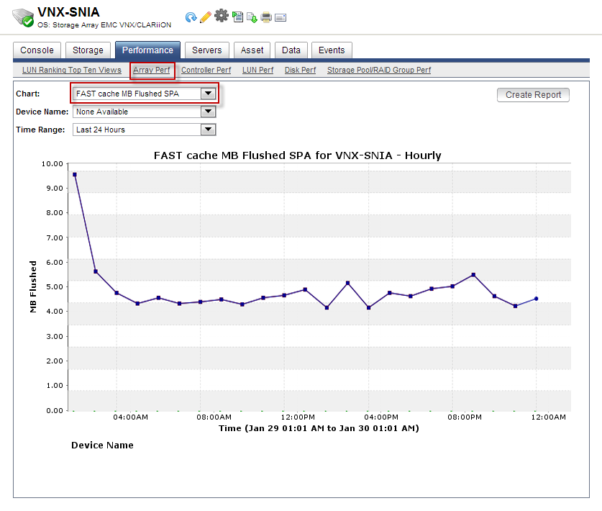Screen dimensions: 602x511
Task: Open the gear settings icon
Action: [x=221, y=16]
